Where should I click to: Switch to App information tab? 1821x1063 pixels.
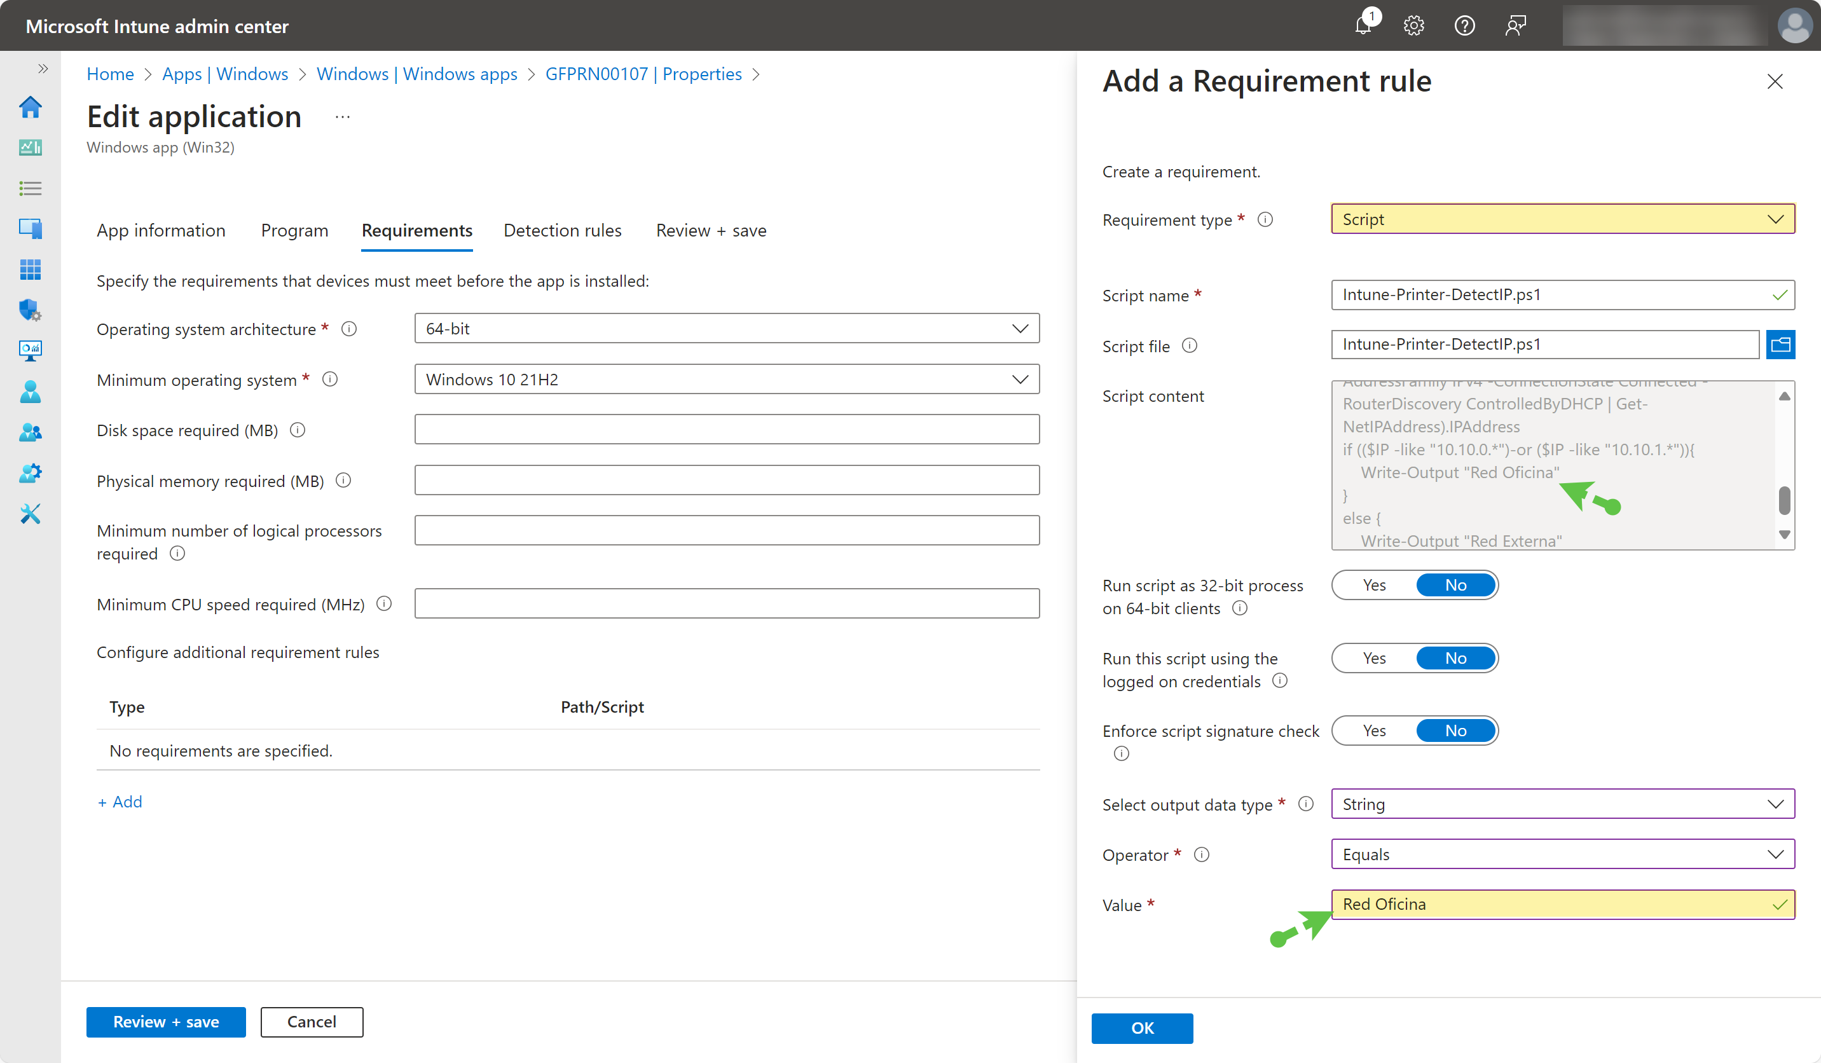click(x=161, y=231)
